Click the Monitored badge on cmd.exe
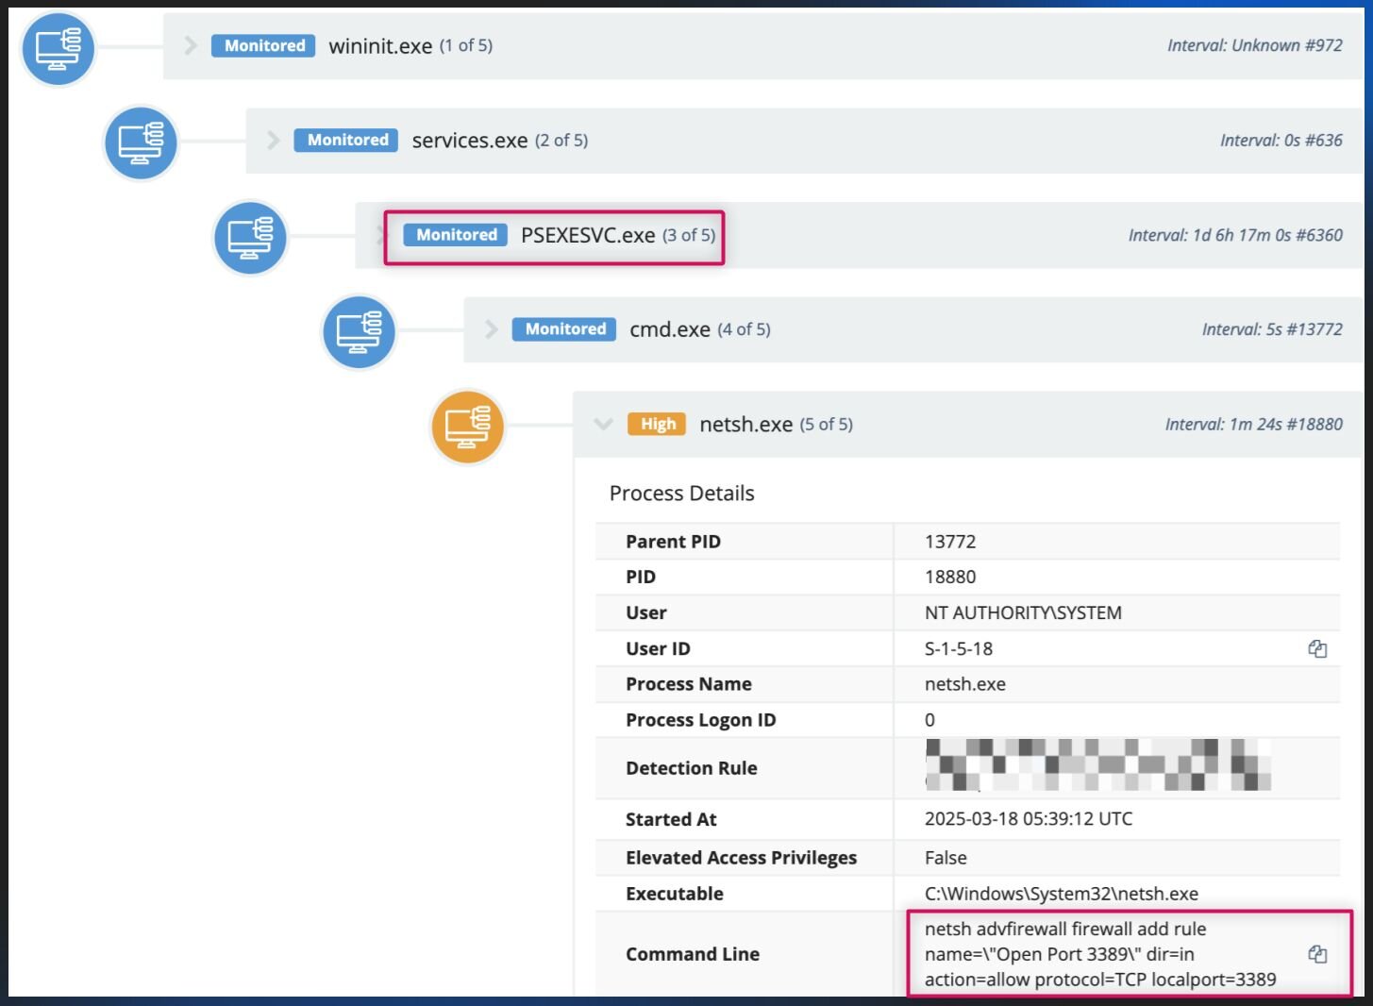The width and height of the screenshot is (1373, 1006). (565, 329)
